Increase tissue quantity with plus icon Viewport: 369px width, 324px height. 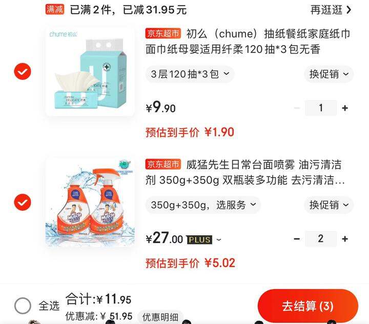345,108
